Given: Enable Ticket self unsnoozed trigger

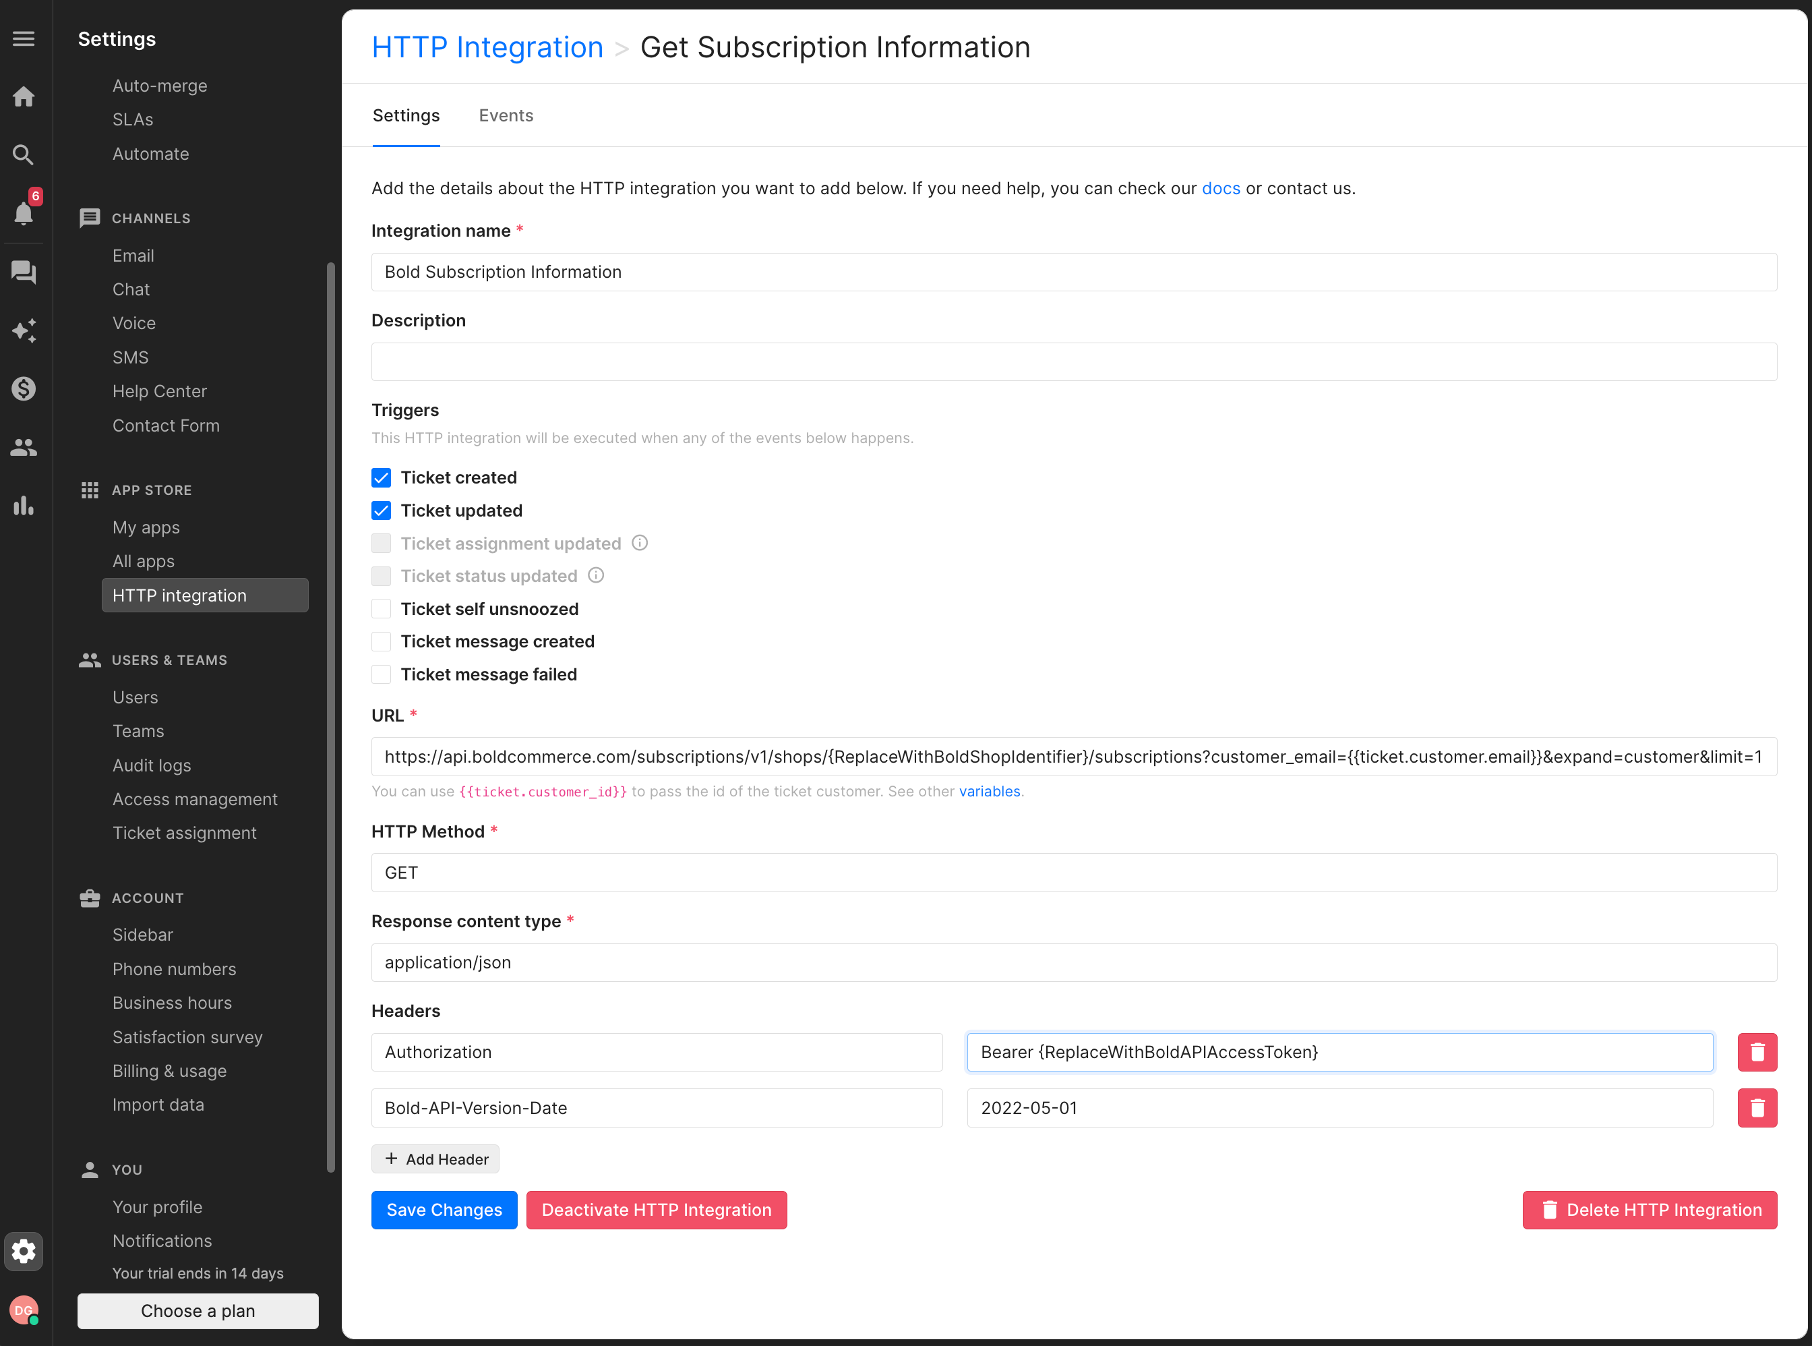Looking at the screenshot, I should tap(381, 609).
